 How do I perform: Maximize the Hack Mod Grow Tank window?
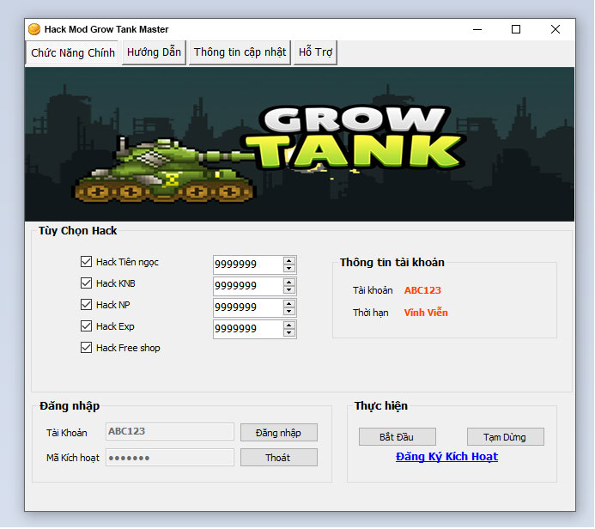[x=516, y=29]
